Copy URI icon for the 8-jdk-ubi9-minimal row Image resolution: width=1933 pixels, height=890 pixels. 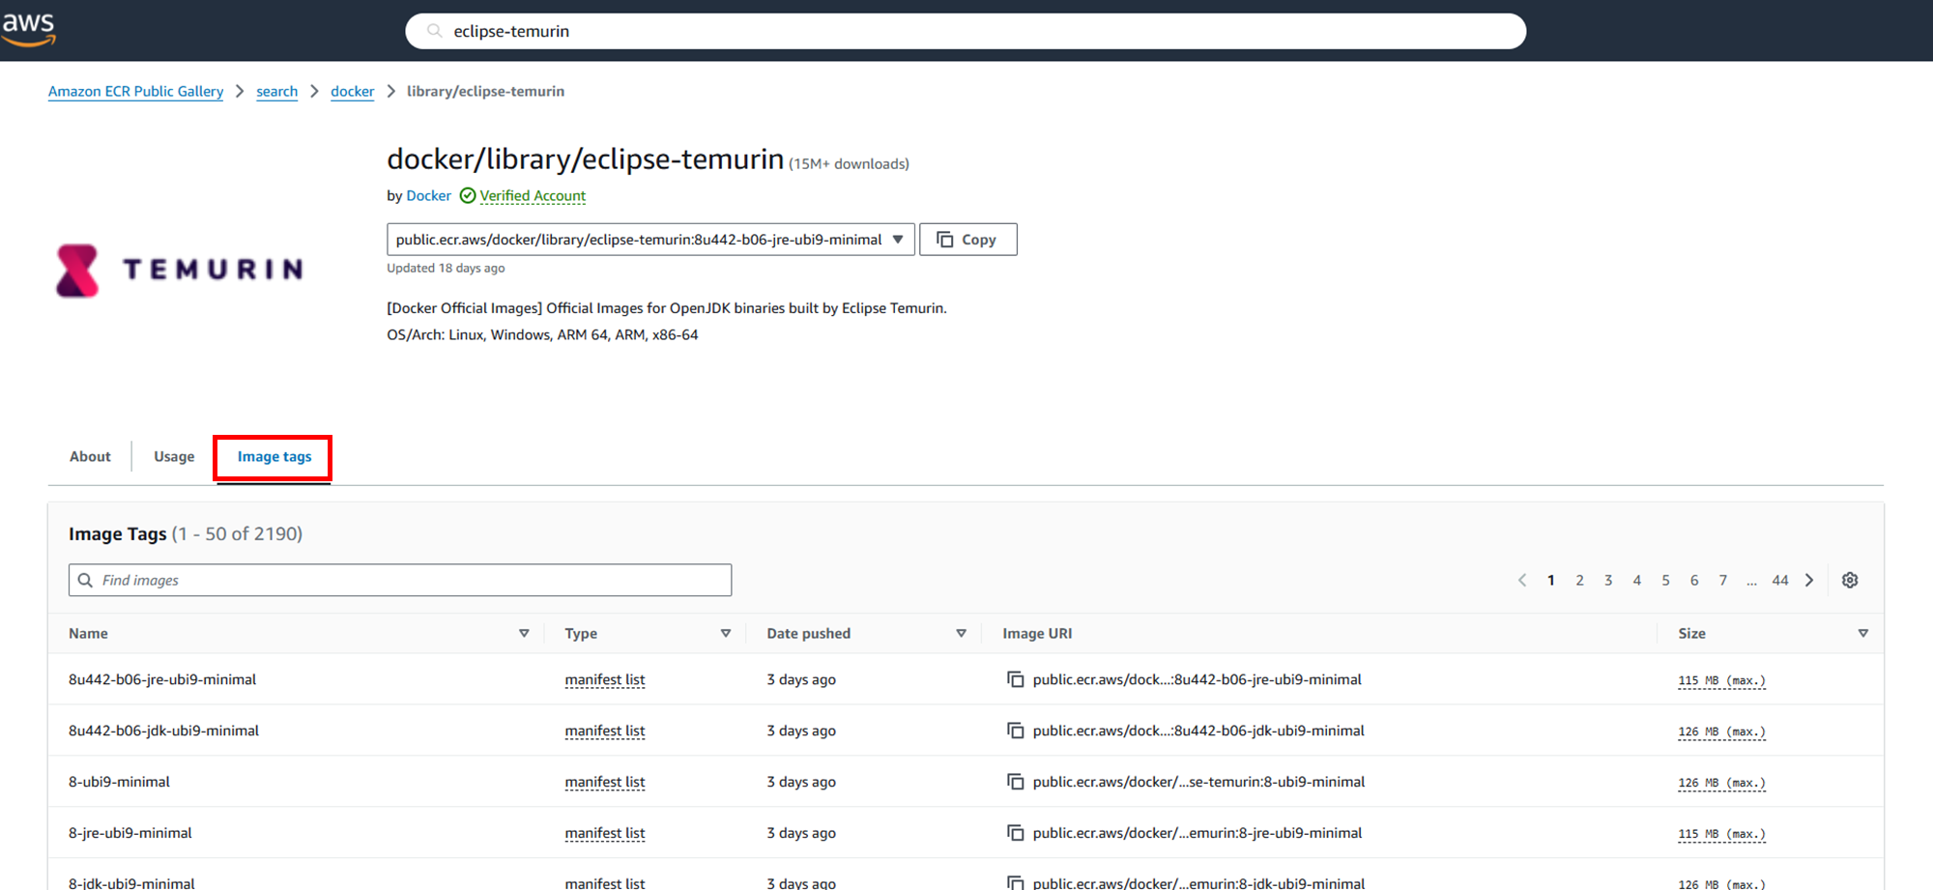pyautogui.click(x=1015, y=883)
